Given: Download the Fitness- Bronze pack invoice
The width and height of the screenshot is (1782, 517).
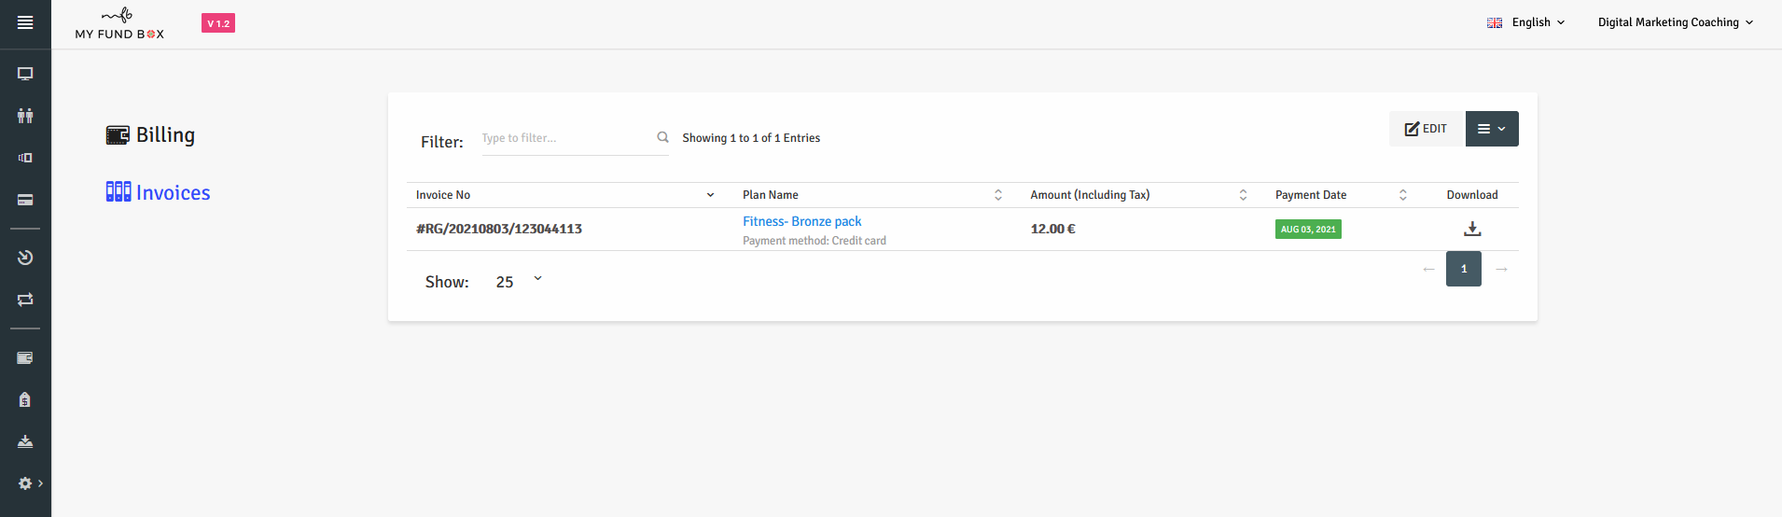Looking at the screenshot, I should click(x=1472, y=229).
